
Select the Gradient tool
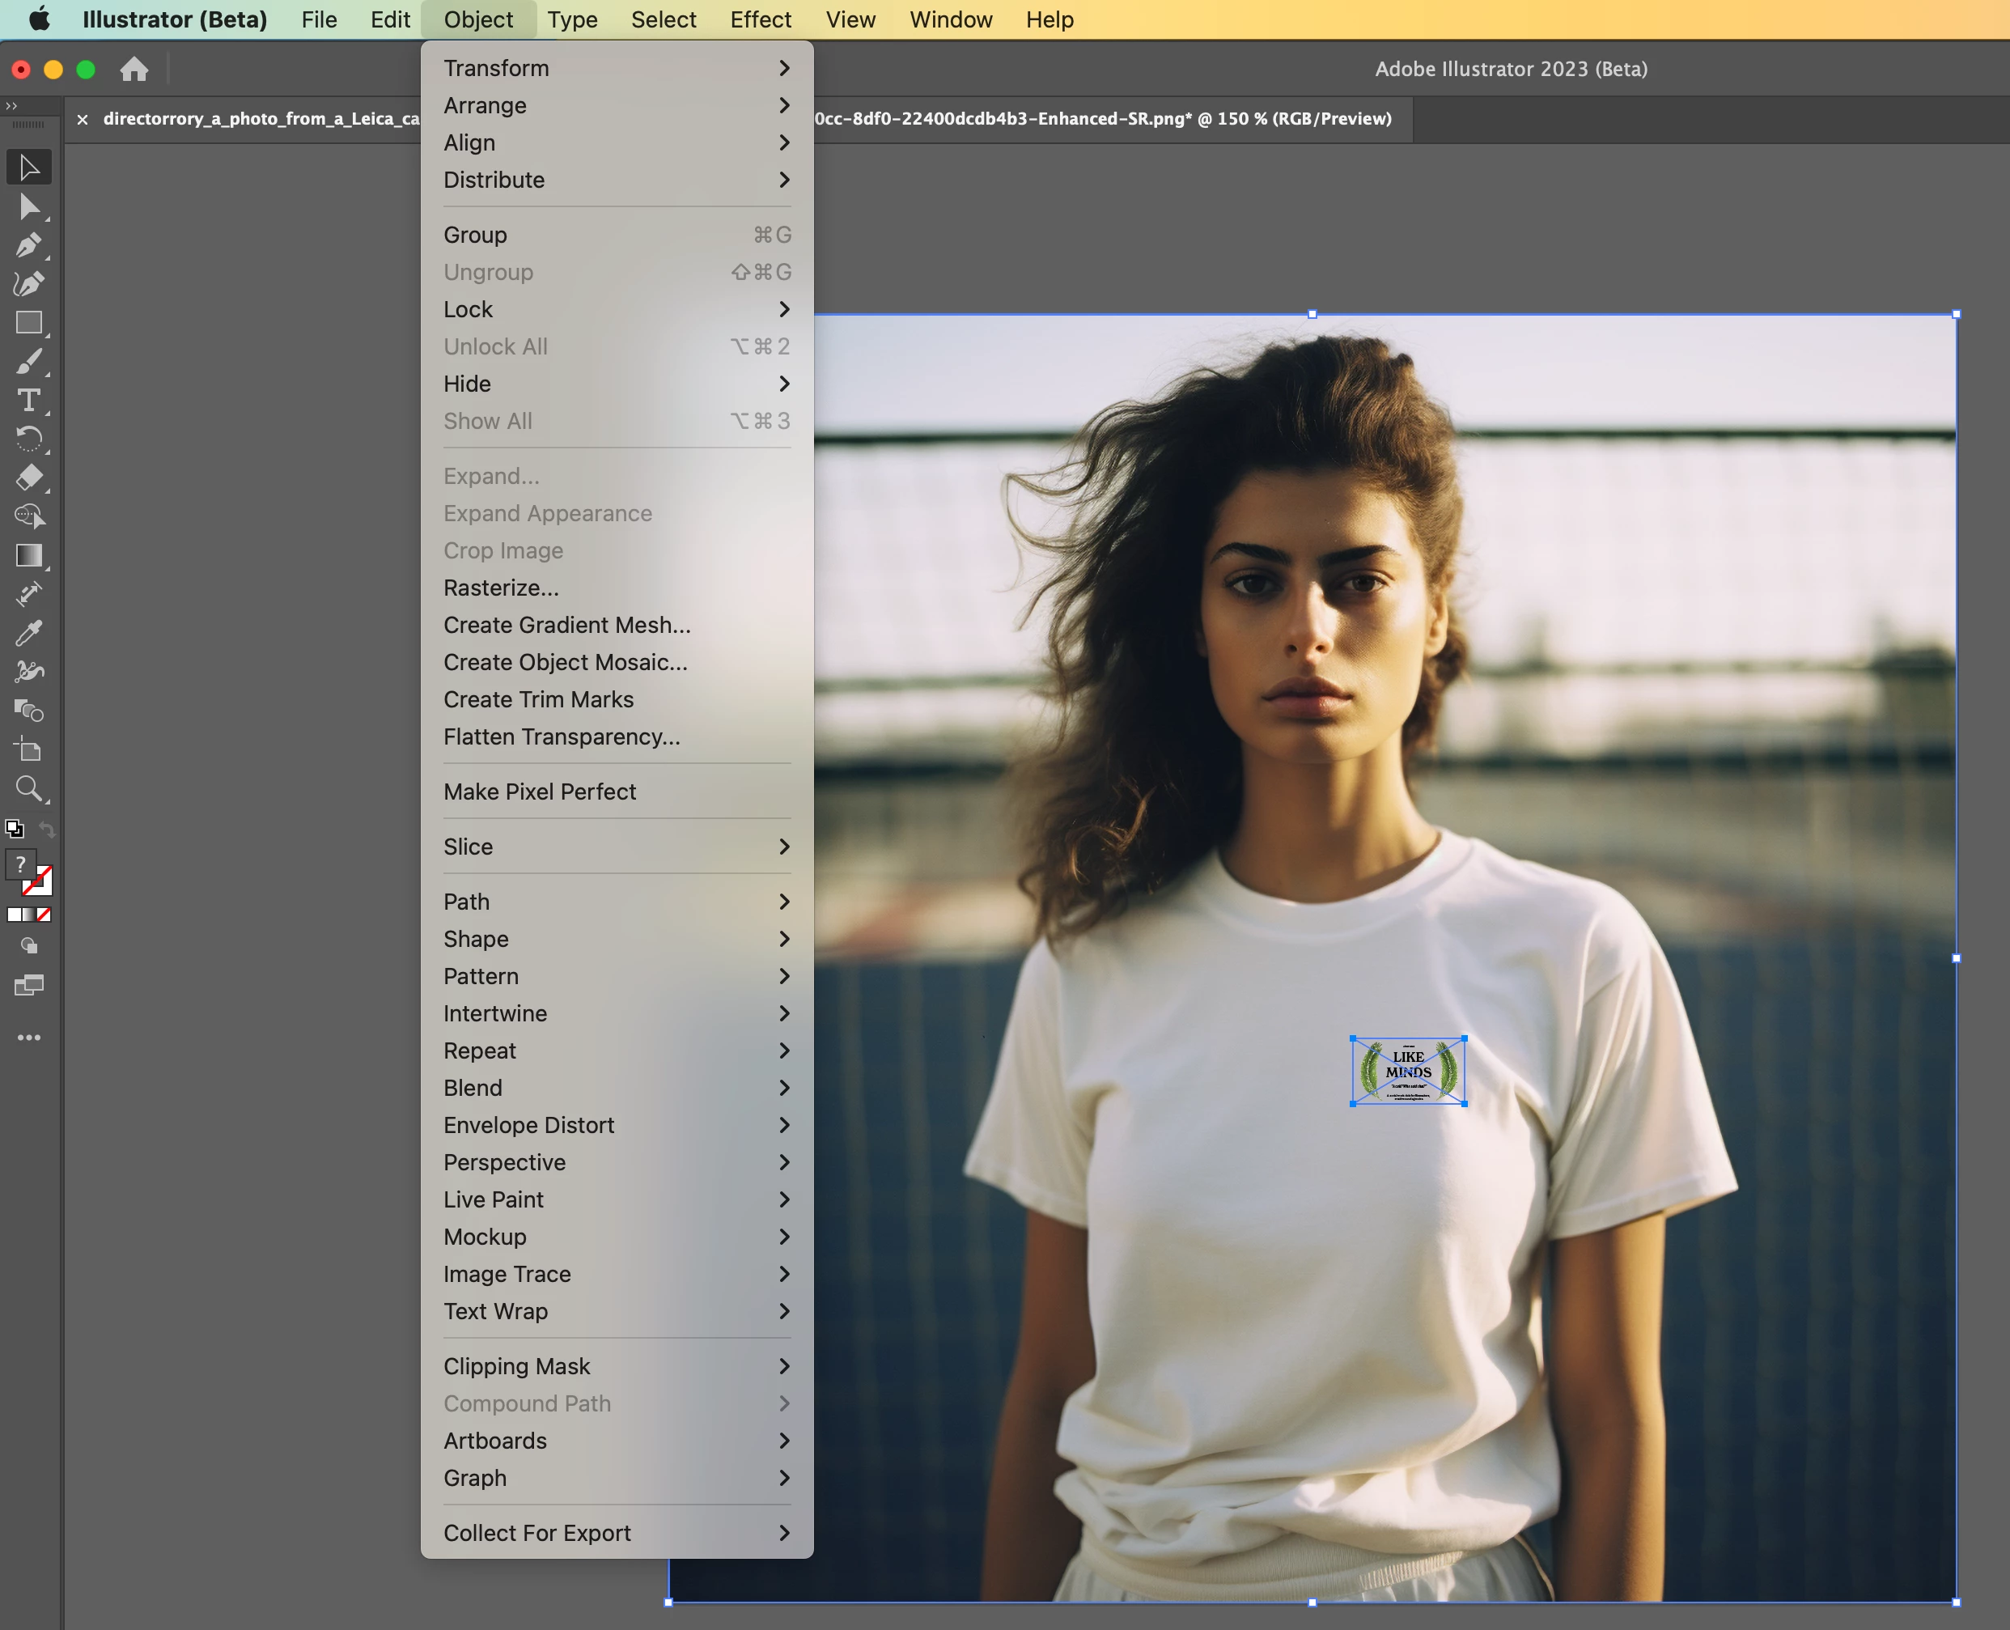pyautogui.click(x=28, y=556)
